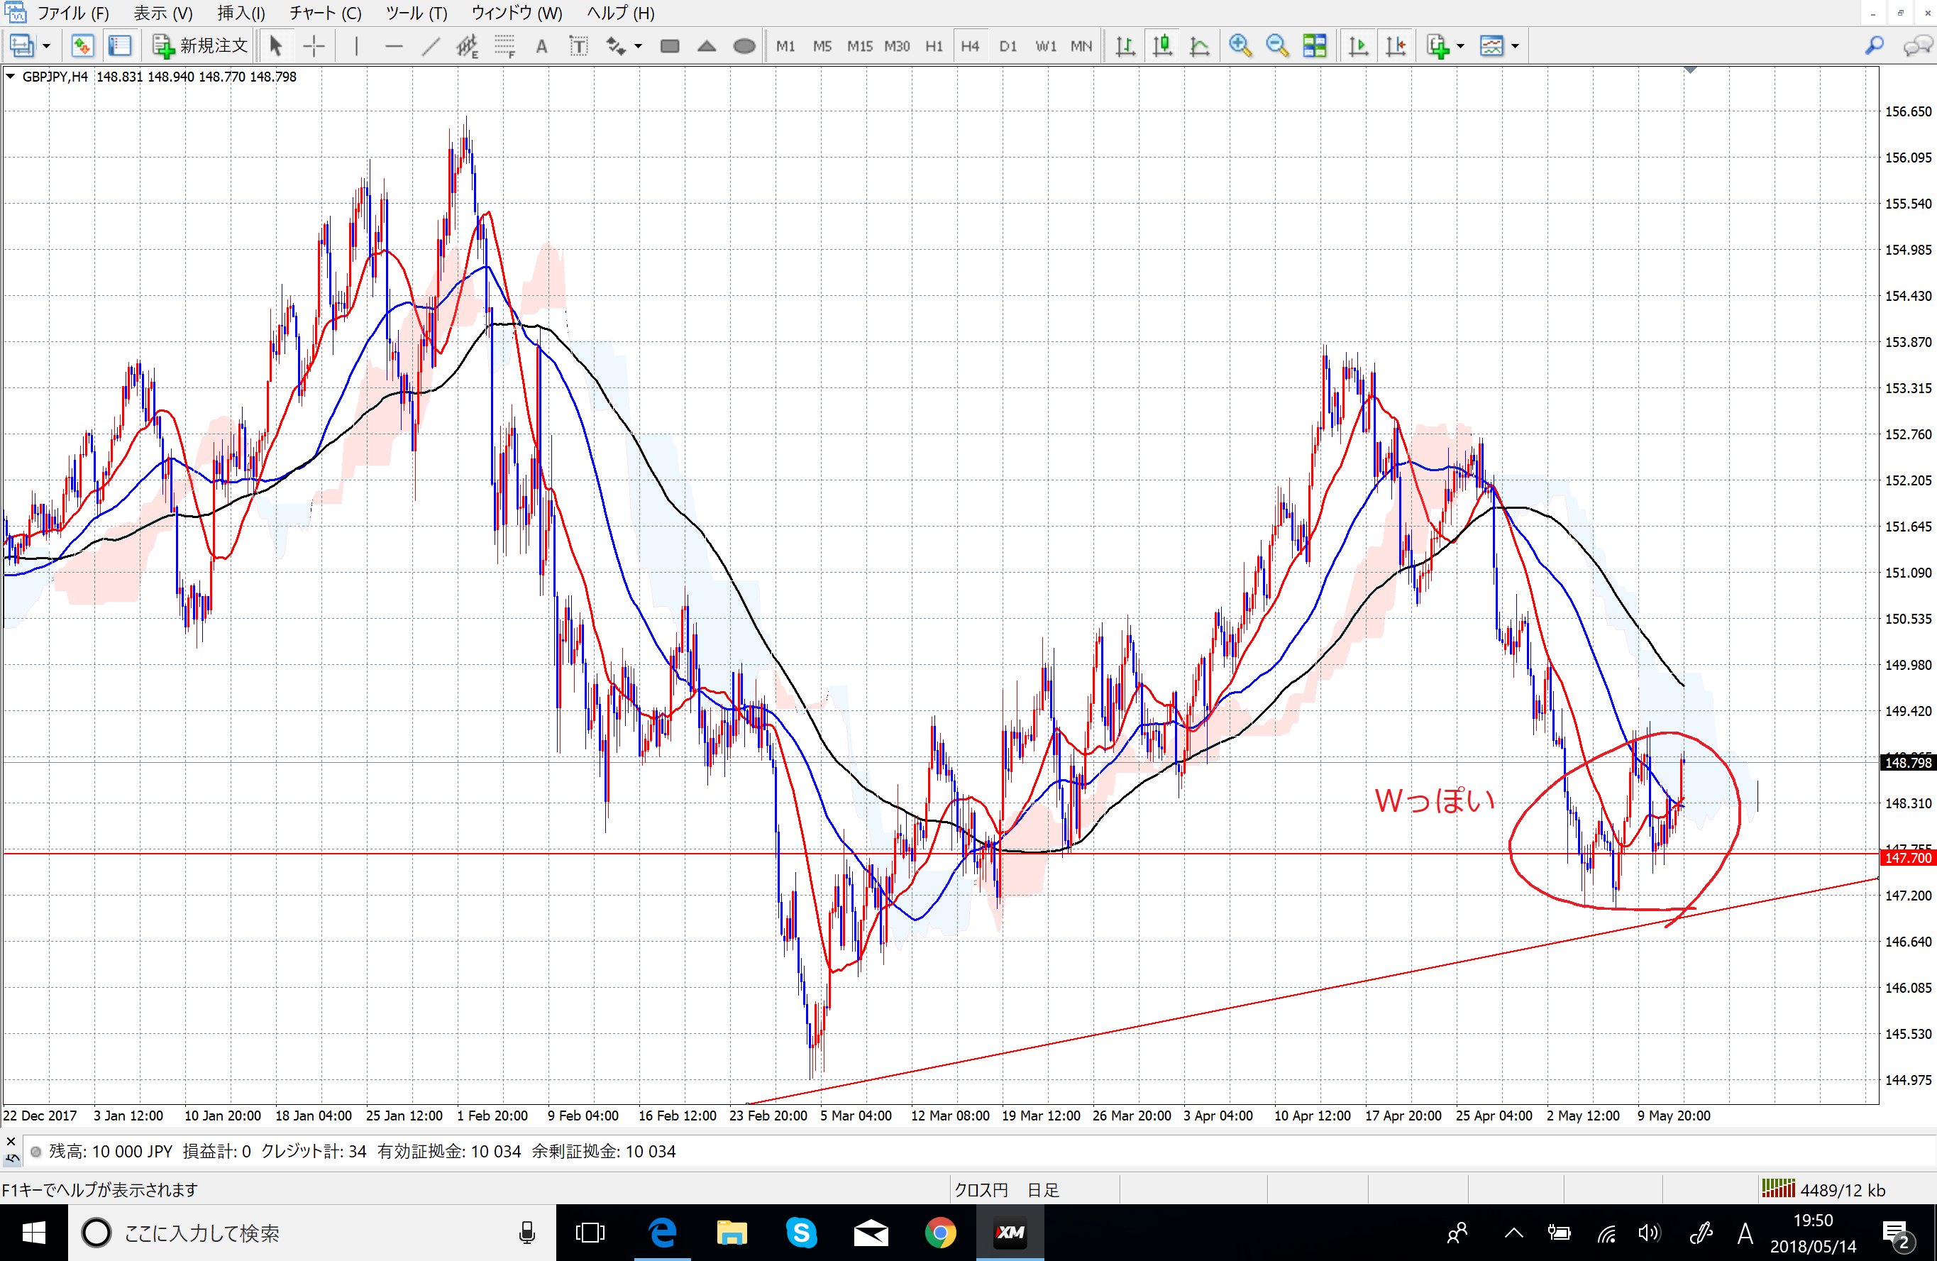
Task: Switch chart to candlestick display
Action: (x=1162, y=46)
